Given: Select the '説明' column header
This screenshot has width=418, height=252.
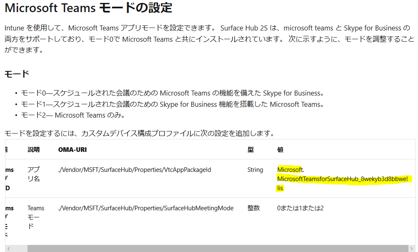Looking at the screenshot, I should [34, 149].
